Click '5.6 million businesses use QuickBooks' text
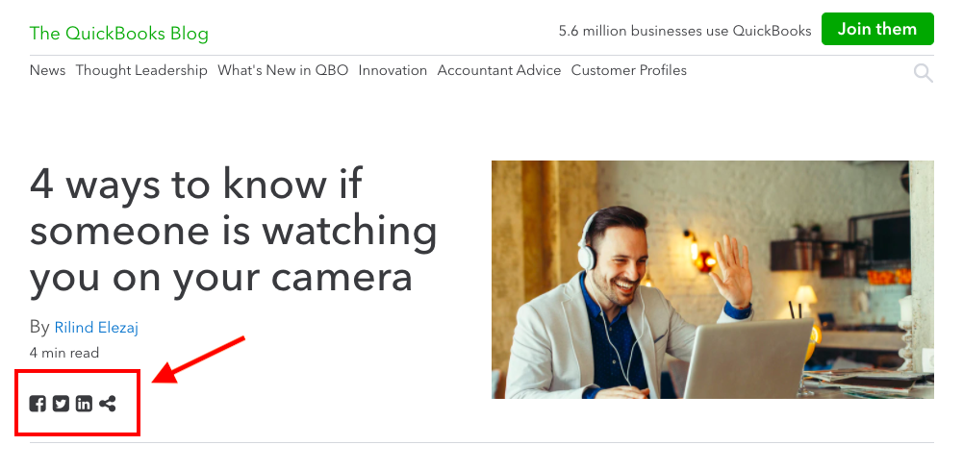Screen dimensions: 963x470 [x=685, y=31]
